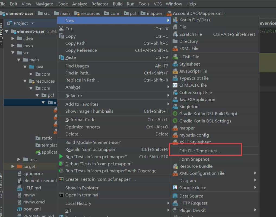Click the green Run Tests icon
Screen dimensions: 276x217
pyautogui.click(x=61, y=157)
